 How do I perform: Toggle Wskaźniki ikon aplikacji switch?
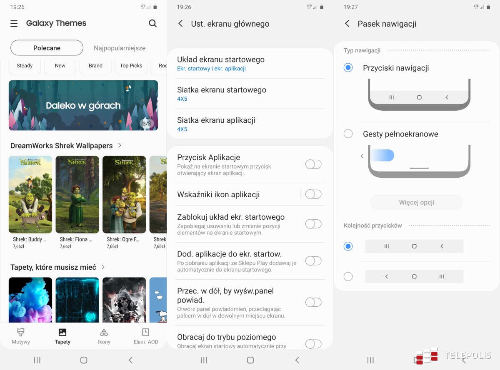tap(313, 194)
